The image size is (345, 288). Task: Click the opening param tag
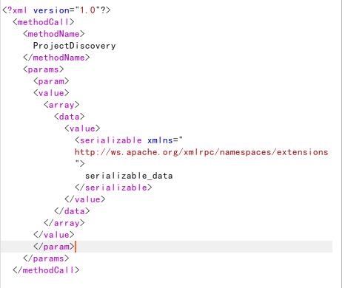tap(51, 81)
